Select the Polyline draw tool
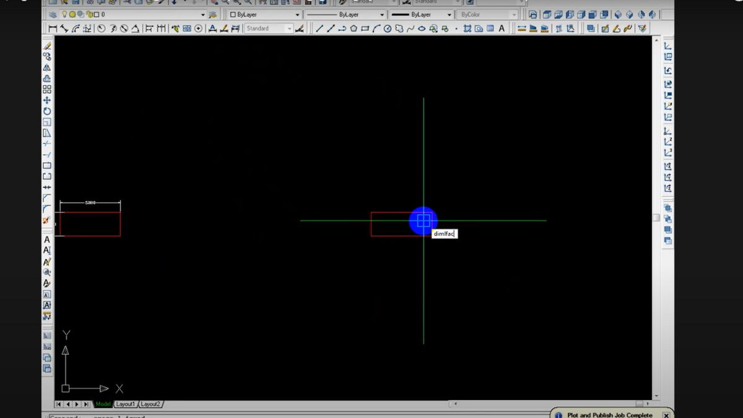This screenshot has width=743, height=418. coord(342,28)
